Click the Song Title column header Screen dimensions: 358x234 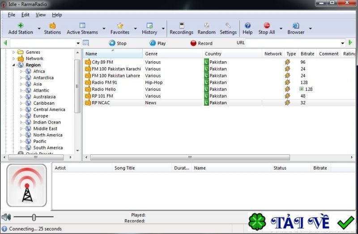[141, 168]
